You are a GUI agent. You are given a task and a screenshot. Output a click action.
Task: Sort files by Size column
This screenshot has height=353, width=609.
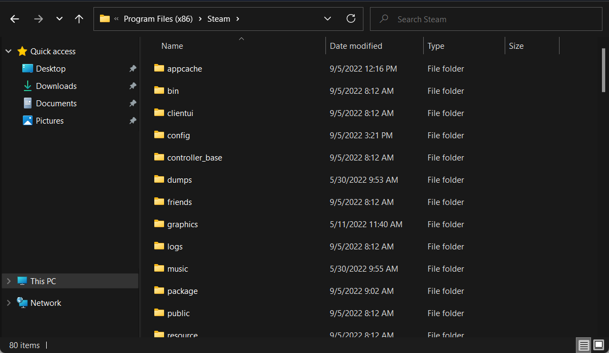[516, 46]
